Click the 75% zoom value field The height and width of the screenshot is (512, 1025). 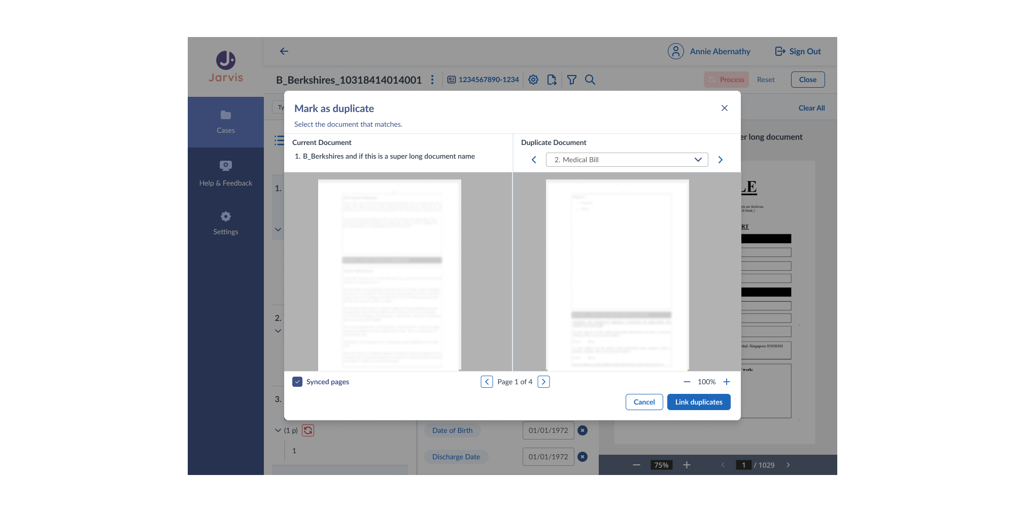click(661, 465)
